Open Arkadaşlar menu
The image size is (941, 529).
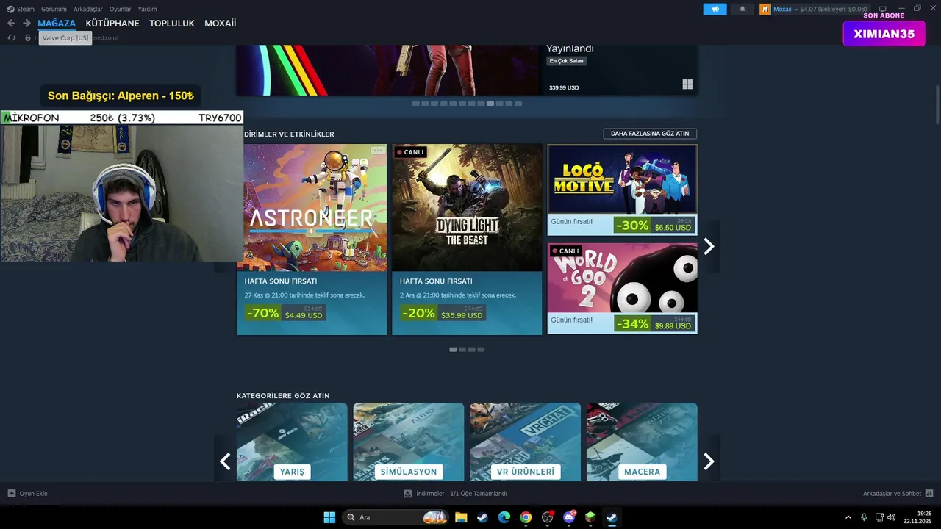pyautogui.click(x=87, y=9)
